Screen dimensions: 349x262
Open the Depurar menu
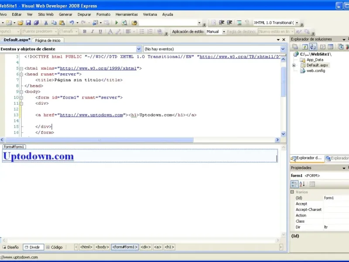click(84, 14)
